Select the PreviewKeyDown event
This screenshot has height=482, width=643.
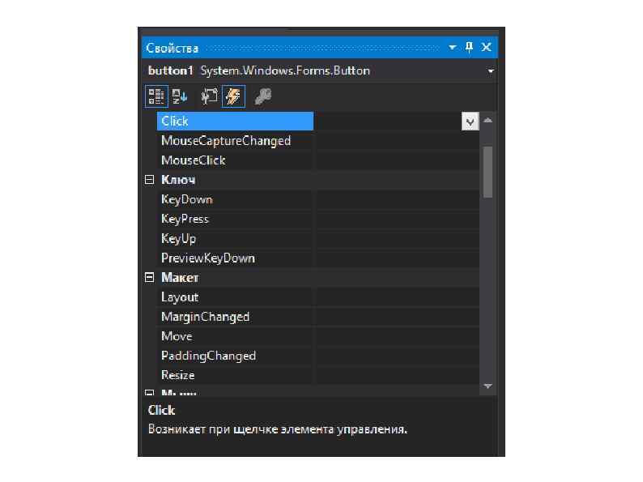[208, 258]
